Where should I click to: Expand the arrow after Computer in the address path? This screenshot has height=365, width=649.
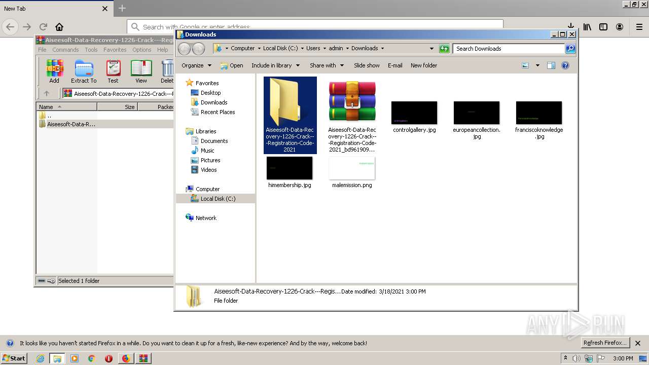click(x=259, y=49)
